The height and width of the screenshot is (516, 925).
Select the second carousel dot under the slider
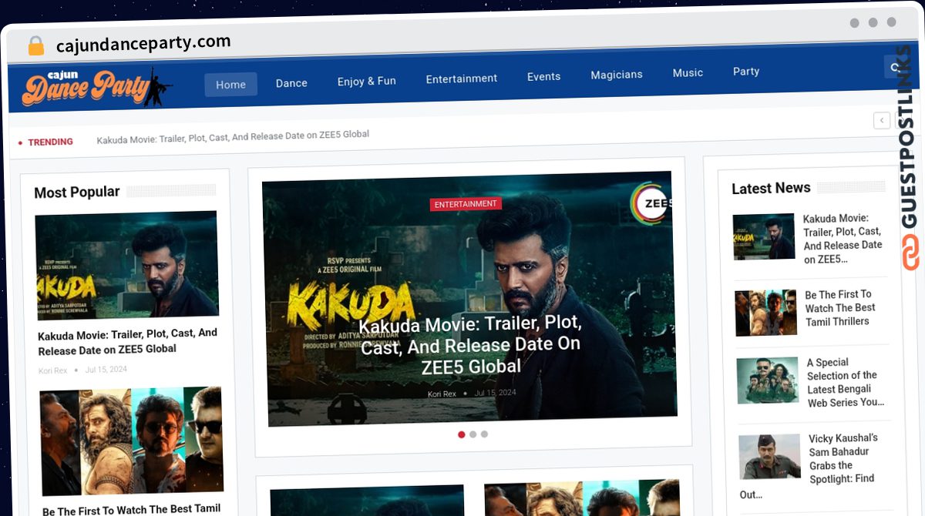[x=473, y=434]
